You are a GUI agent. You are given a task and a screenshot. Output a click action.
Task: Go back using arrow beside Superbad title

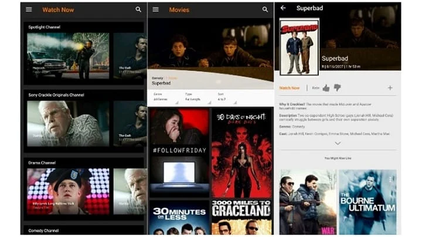283,8
